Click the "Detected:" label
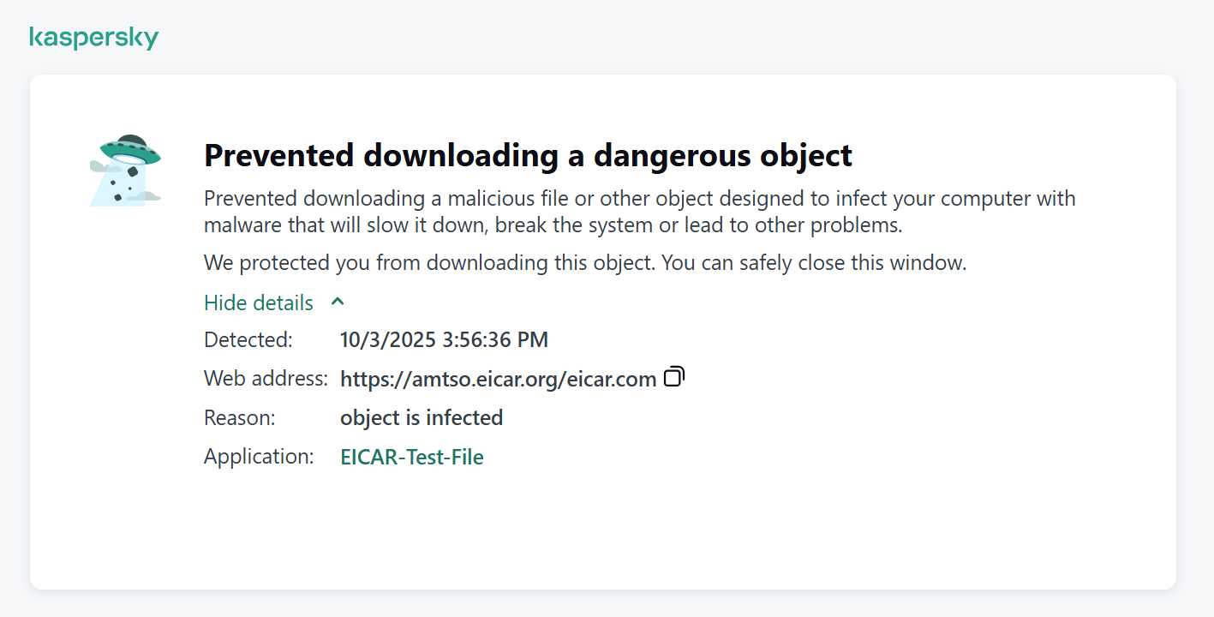Viewport: 1214px width, 617px height. click(248, 339)
